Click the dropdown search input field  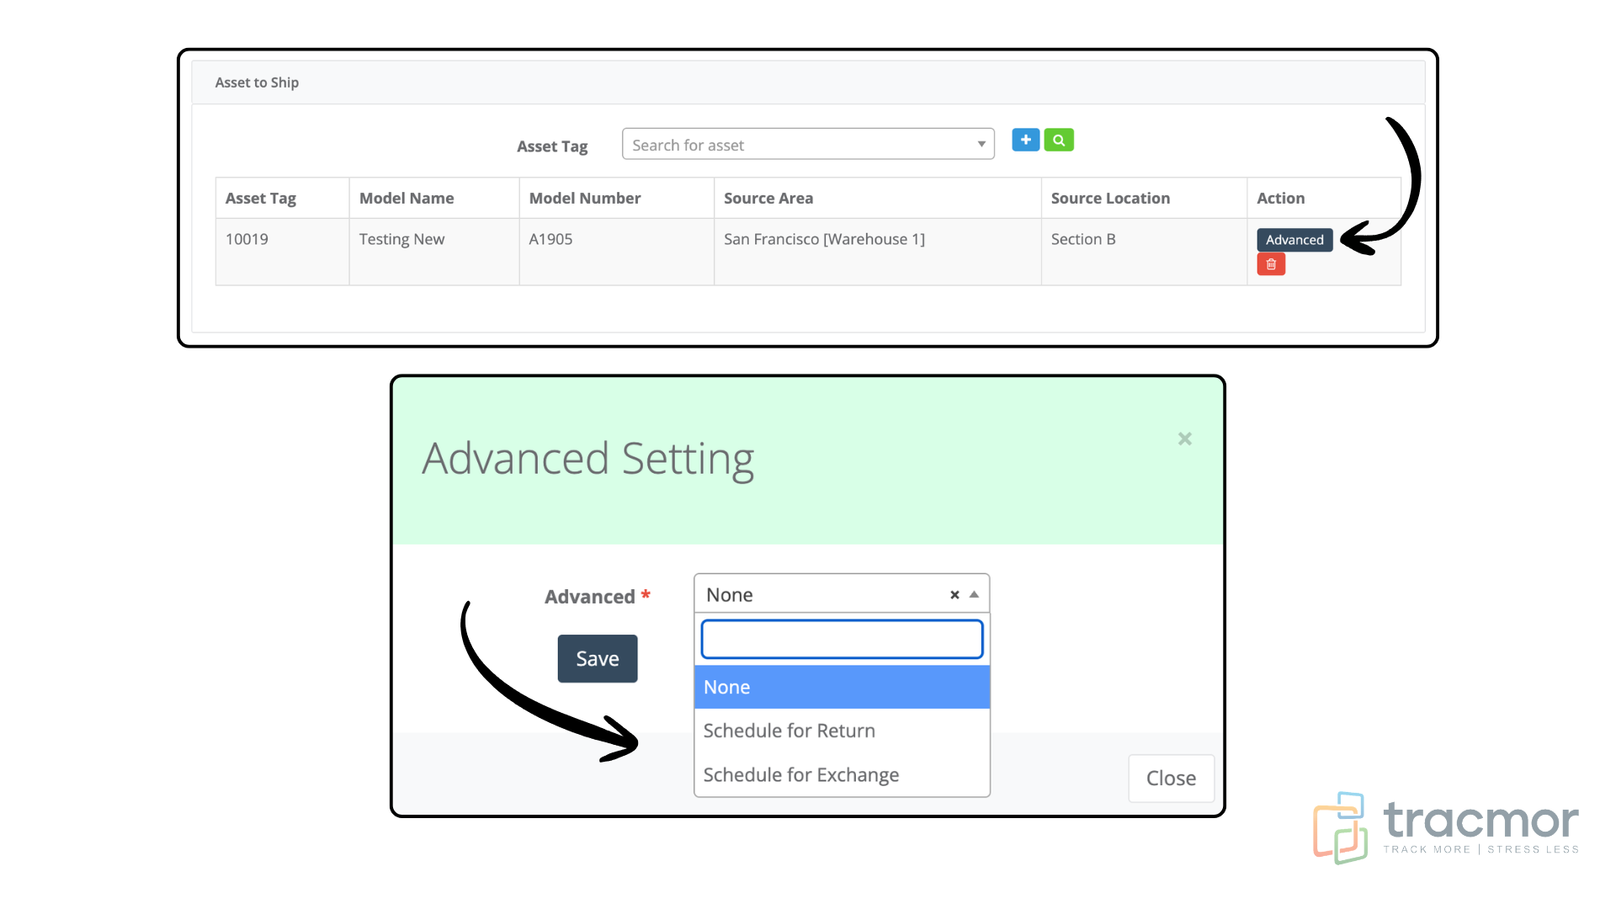pos(842,639)
